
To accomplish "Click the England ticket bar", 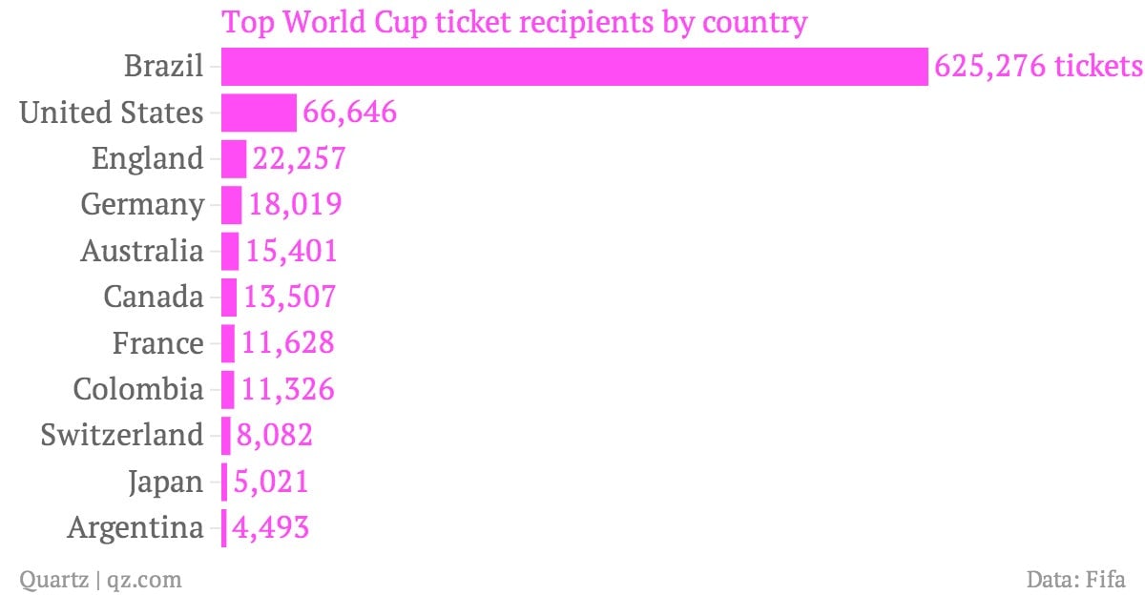I will pyautogui.click(x=234, y=158).
